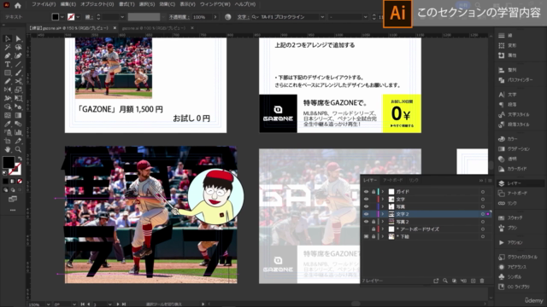The image size is (547, 307).
Task: Open the アピアランス panel
Action: coord(513,267)
